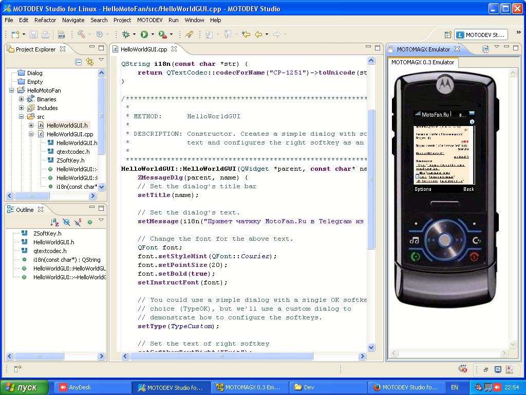
Task: Click the status bar icon at bottom left
Action: [x=18, y=369]
